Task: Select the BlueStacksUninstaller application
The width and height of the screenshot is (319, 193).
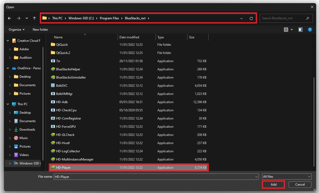Action: pos(71,77)
